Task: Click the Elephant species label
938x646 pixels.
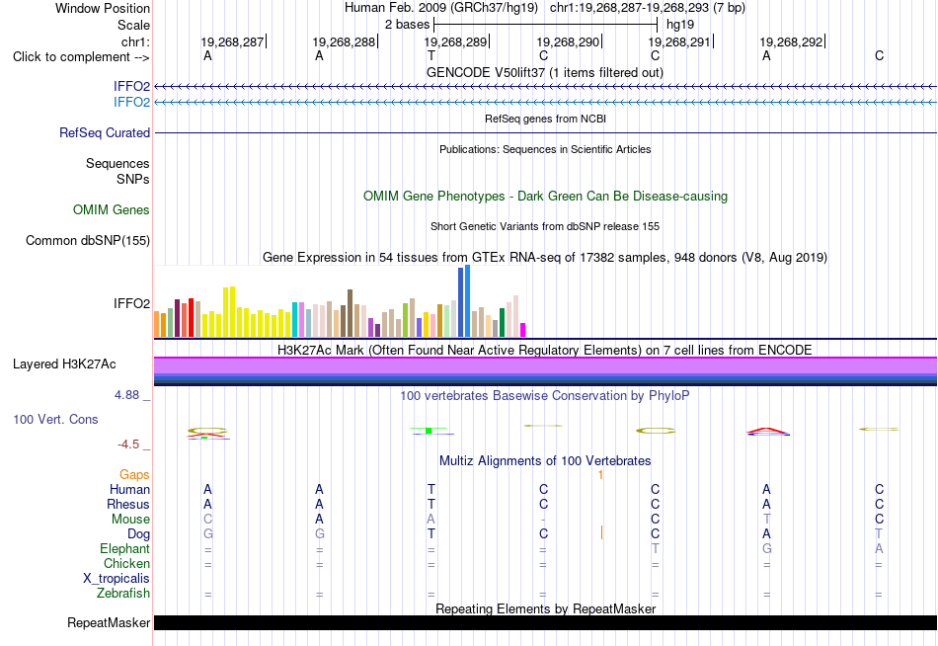Action: [124, 548]
